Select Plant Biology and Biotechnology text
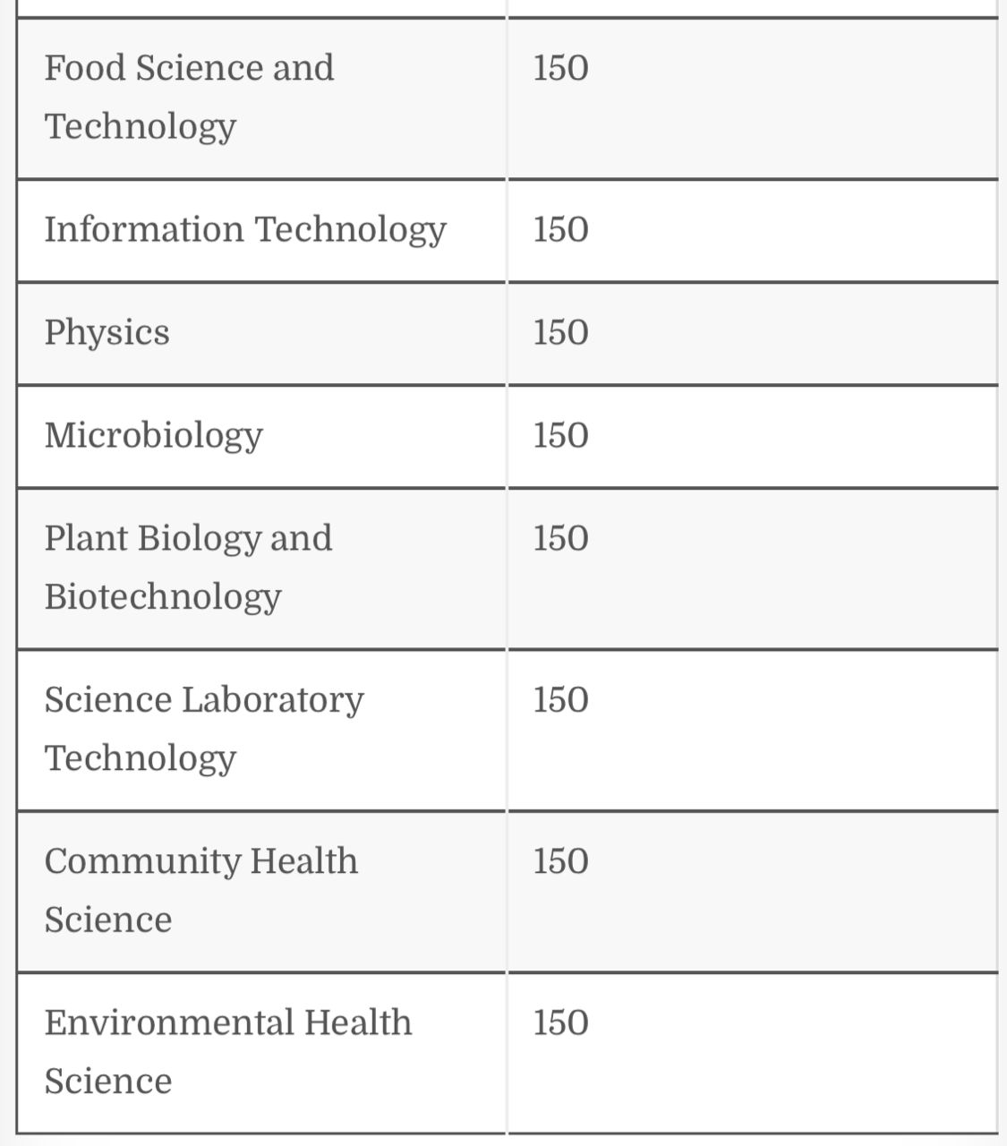1007x1146 pixels. pos(188,568)
